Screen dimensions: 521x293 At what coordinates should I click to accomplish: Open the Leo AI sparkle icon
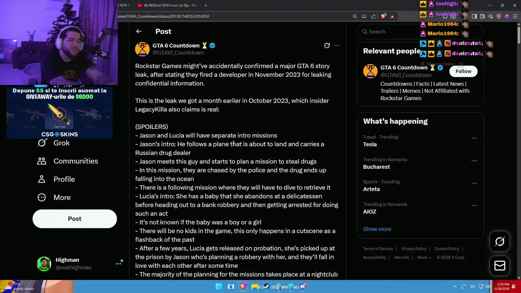[490, 16]
